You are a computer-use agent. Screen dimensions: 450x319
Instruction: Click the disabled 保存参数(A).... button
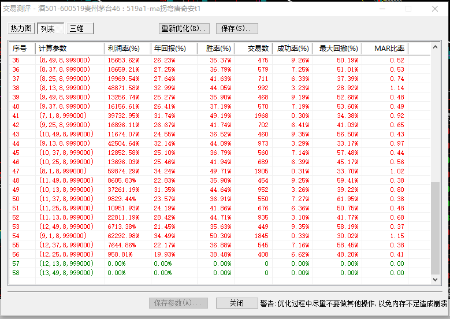178,303
